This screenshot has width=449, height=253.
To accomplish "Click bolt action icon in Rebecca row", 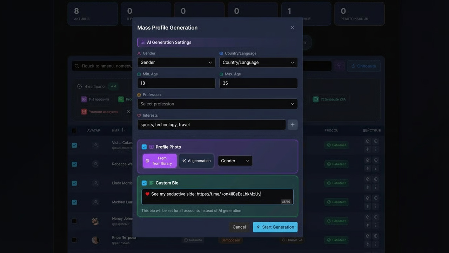I will [368, 168].
